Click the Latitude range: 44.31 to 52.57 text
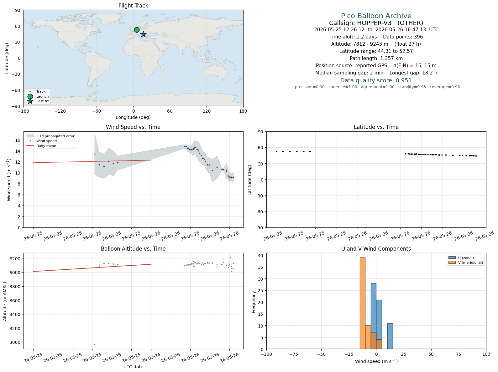The height and width of the screenshot is (372, 498). 376,51
